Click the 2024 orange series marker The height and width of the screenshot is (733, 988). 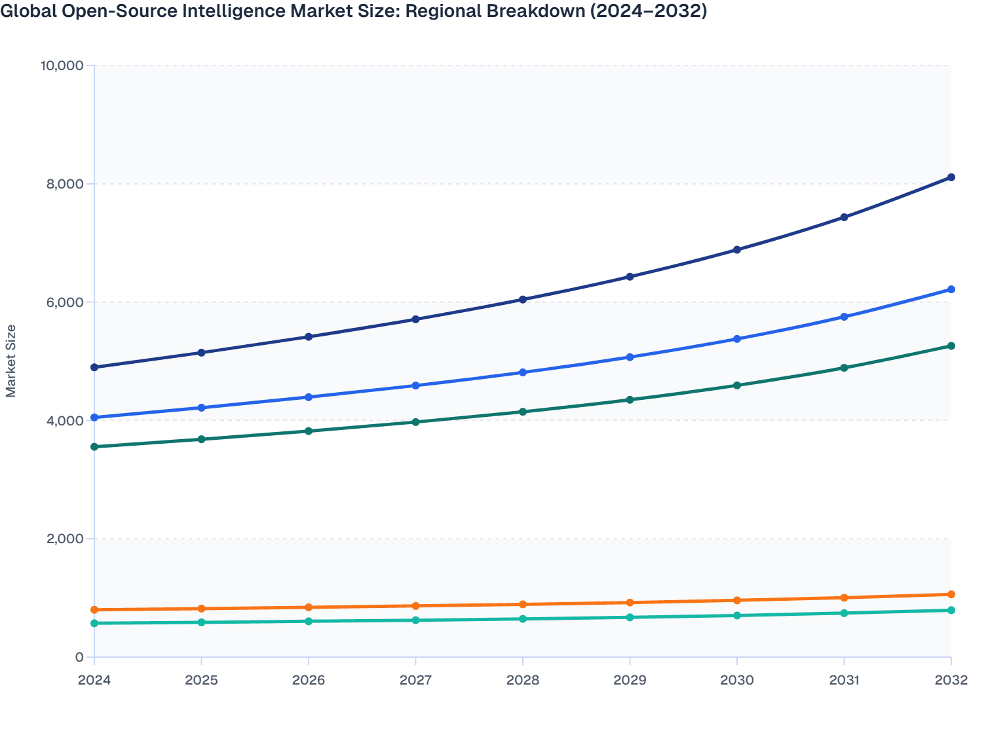pyautogui.click(x=94, y=609)
